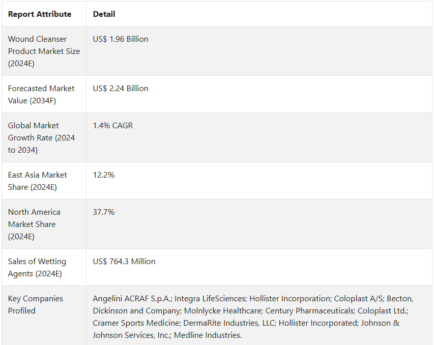Select the Wound Cleanser Product Market Size cell
This screenshot has height=345, width=434.
pos(44,51)
